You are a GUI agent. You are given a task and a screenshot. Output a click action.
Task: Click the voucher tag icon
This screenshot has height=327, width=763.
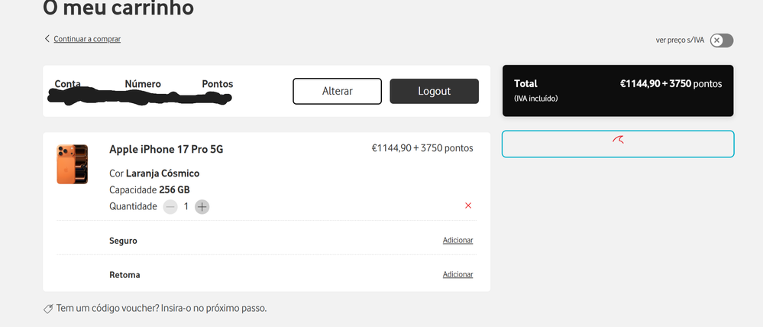tap(48, 309)
